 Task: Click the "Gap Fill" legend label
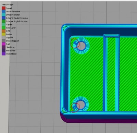[x=9, y=25]
